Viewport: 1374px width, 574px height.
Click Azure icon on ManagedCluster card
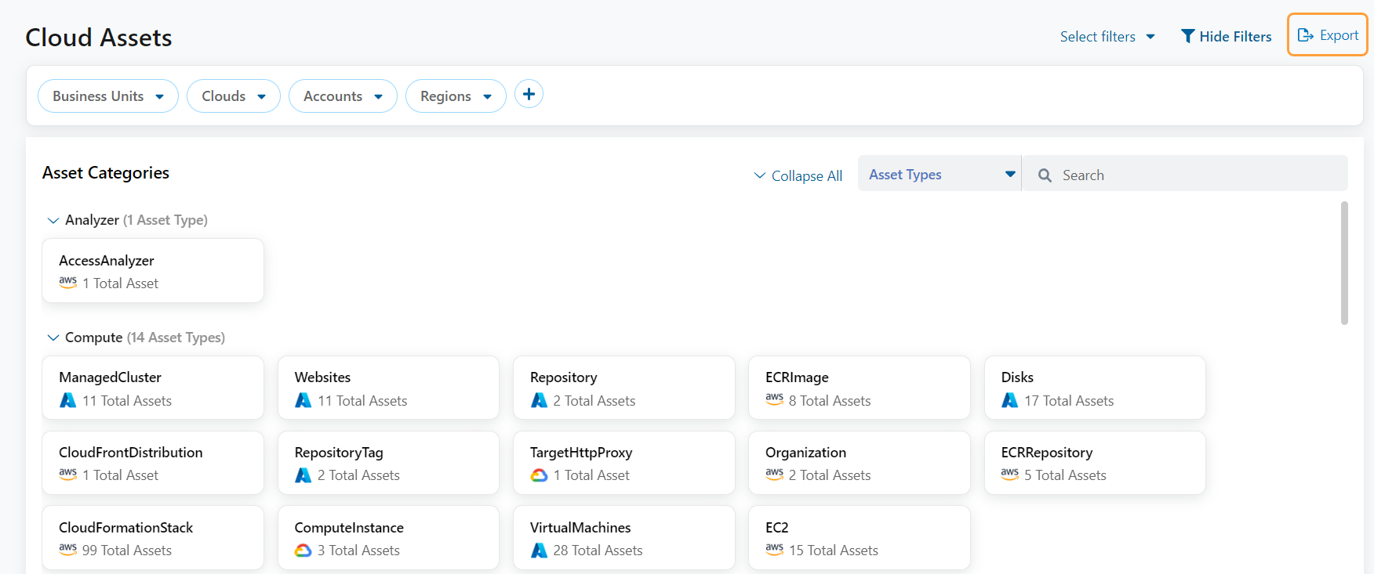pos(68,400)
